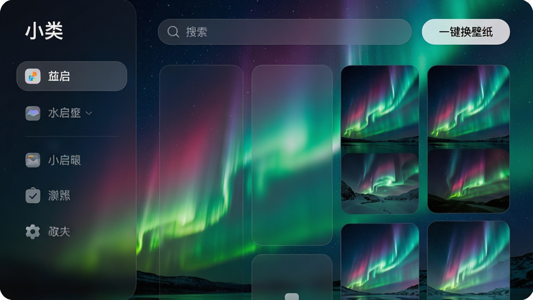Click the colorful app icon in the highlighted sidebar item
The height and width of the screenshot is (300, 533).
pos(33,76)
